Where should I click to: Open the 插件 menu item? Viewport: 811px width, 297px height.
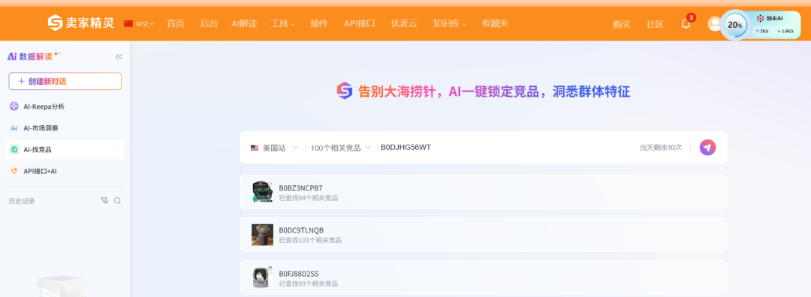tap(319, 23)
